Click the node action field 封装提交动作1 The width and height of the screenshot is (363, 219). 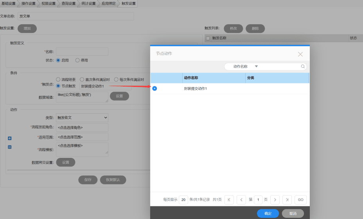tap(105, 86)
